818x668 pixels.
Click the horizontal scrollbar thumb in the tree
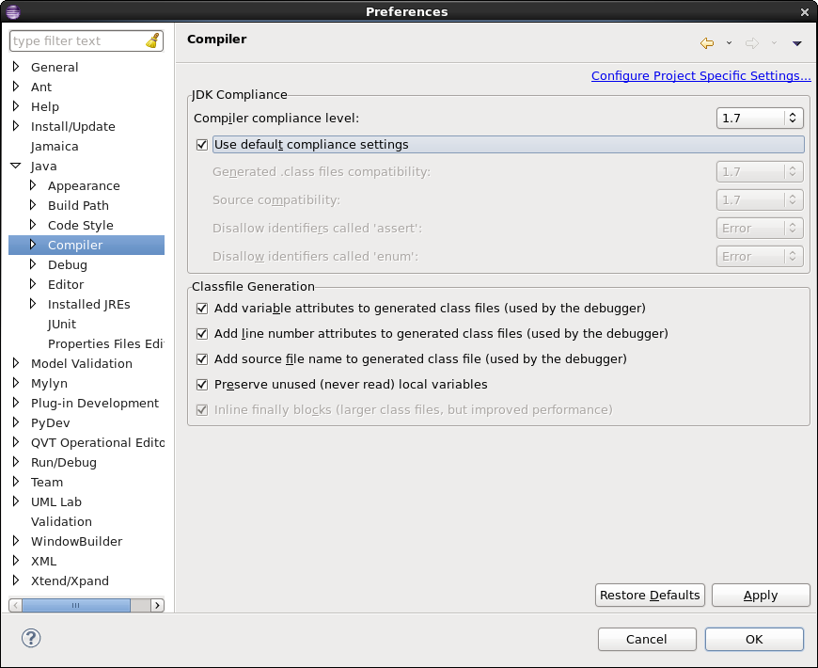[x=76, y=605]
